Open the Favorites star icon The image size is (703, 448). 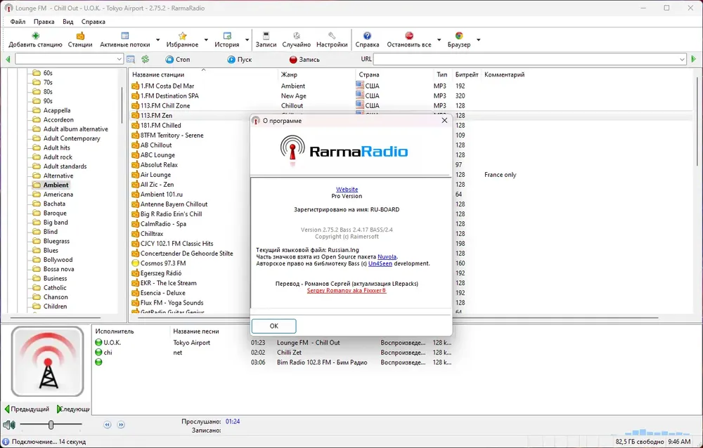pyautogui.click(x=182, y=36)
